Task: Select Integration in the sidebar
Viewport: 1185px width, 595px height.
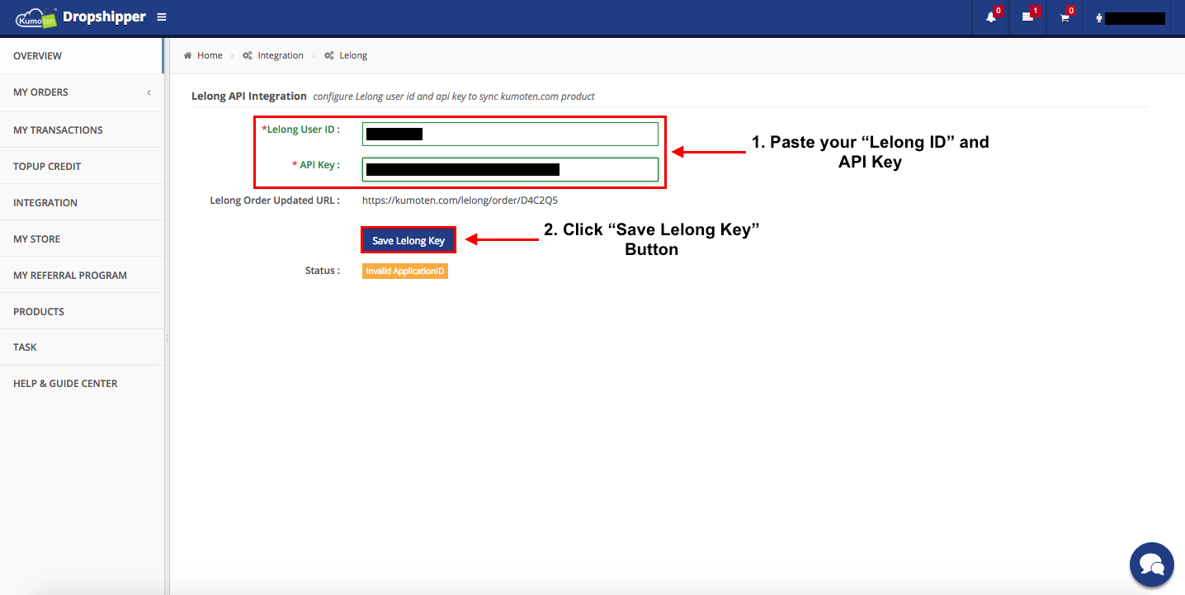Action: click(82, 202)
